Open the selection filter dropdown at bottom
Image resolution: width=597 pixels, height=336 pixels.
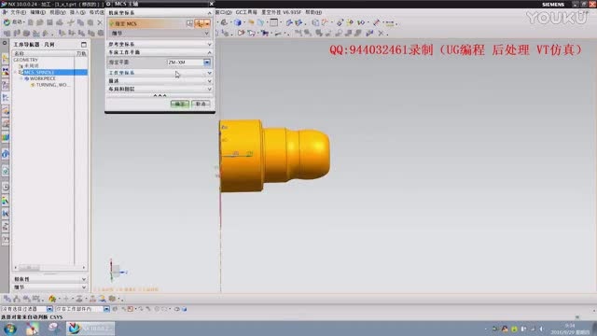coord(49,309)
